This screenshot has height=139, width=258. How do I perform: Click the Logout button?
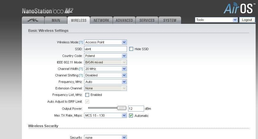[x=247, y=20]
